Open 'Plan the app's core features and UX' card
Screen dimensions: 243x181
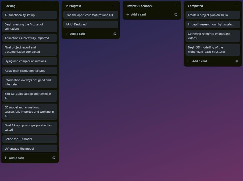coord(91,15)
